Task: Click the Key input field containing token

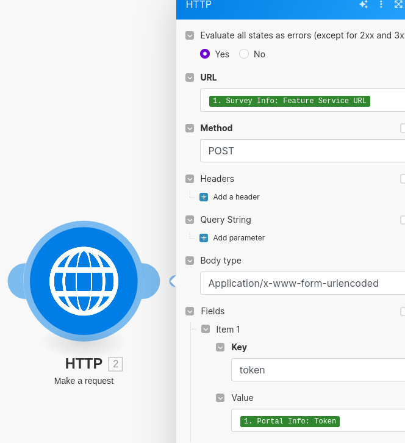Action: (x=317, y=370)
